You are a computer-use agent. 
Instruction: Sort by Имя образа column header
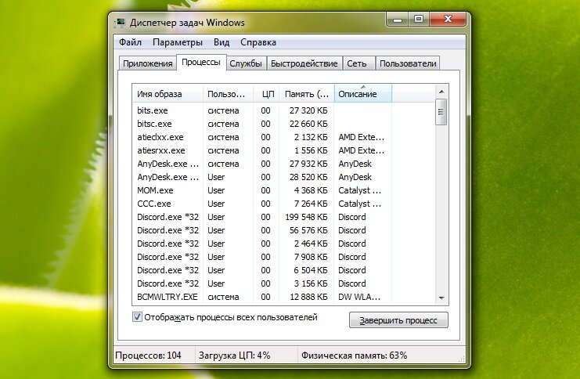pos(168,94)
